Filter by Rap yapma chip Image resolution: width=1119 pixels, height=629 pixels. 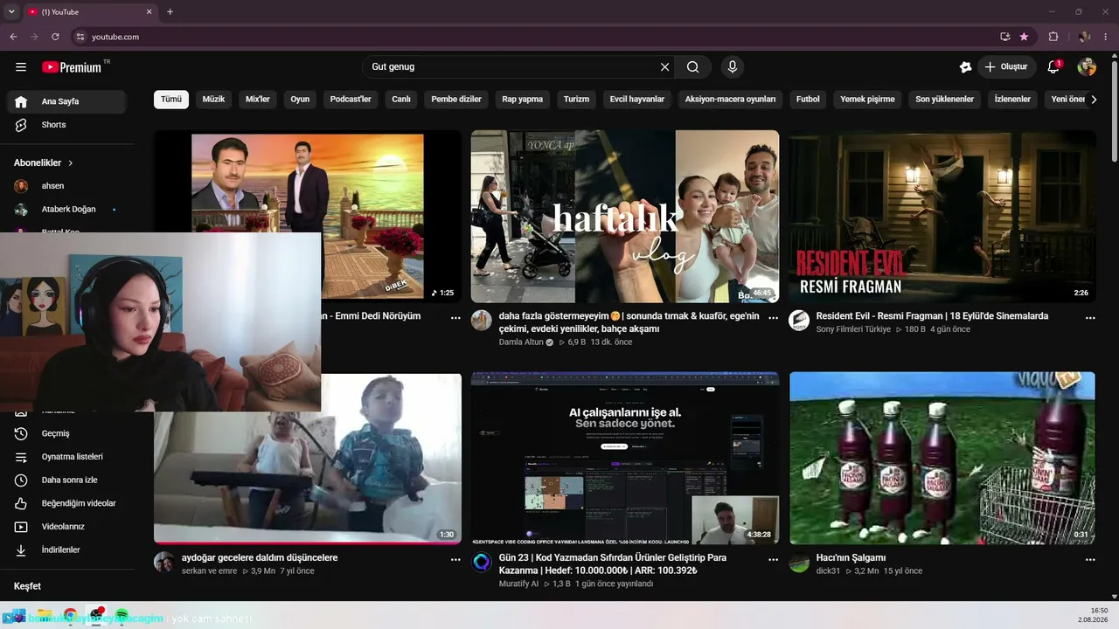click(522, 100)
